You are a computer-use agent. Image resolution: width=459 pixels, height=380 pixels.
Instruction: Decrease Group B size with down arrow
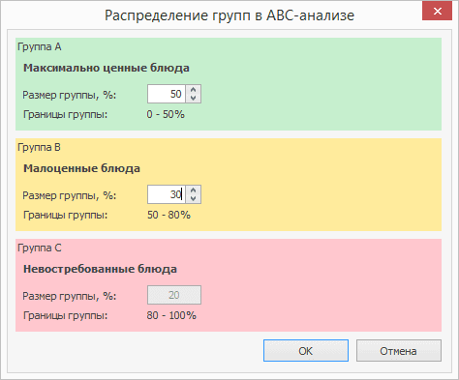(193, 198)
